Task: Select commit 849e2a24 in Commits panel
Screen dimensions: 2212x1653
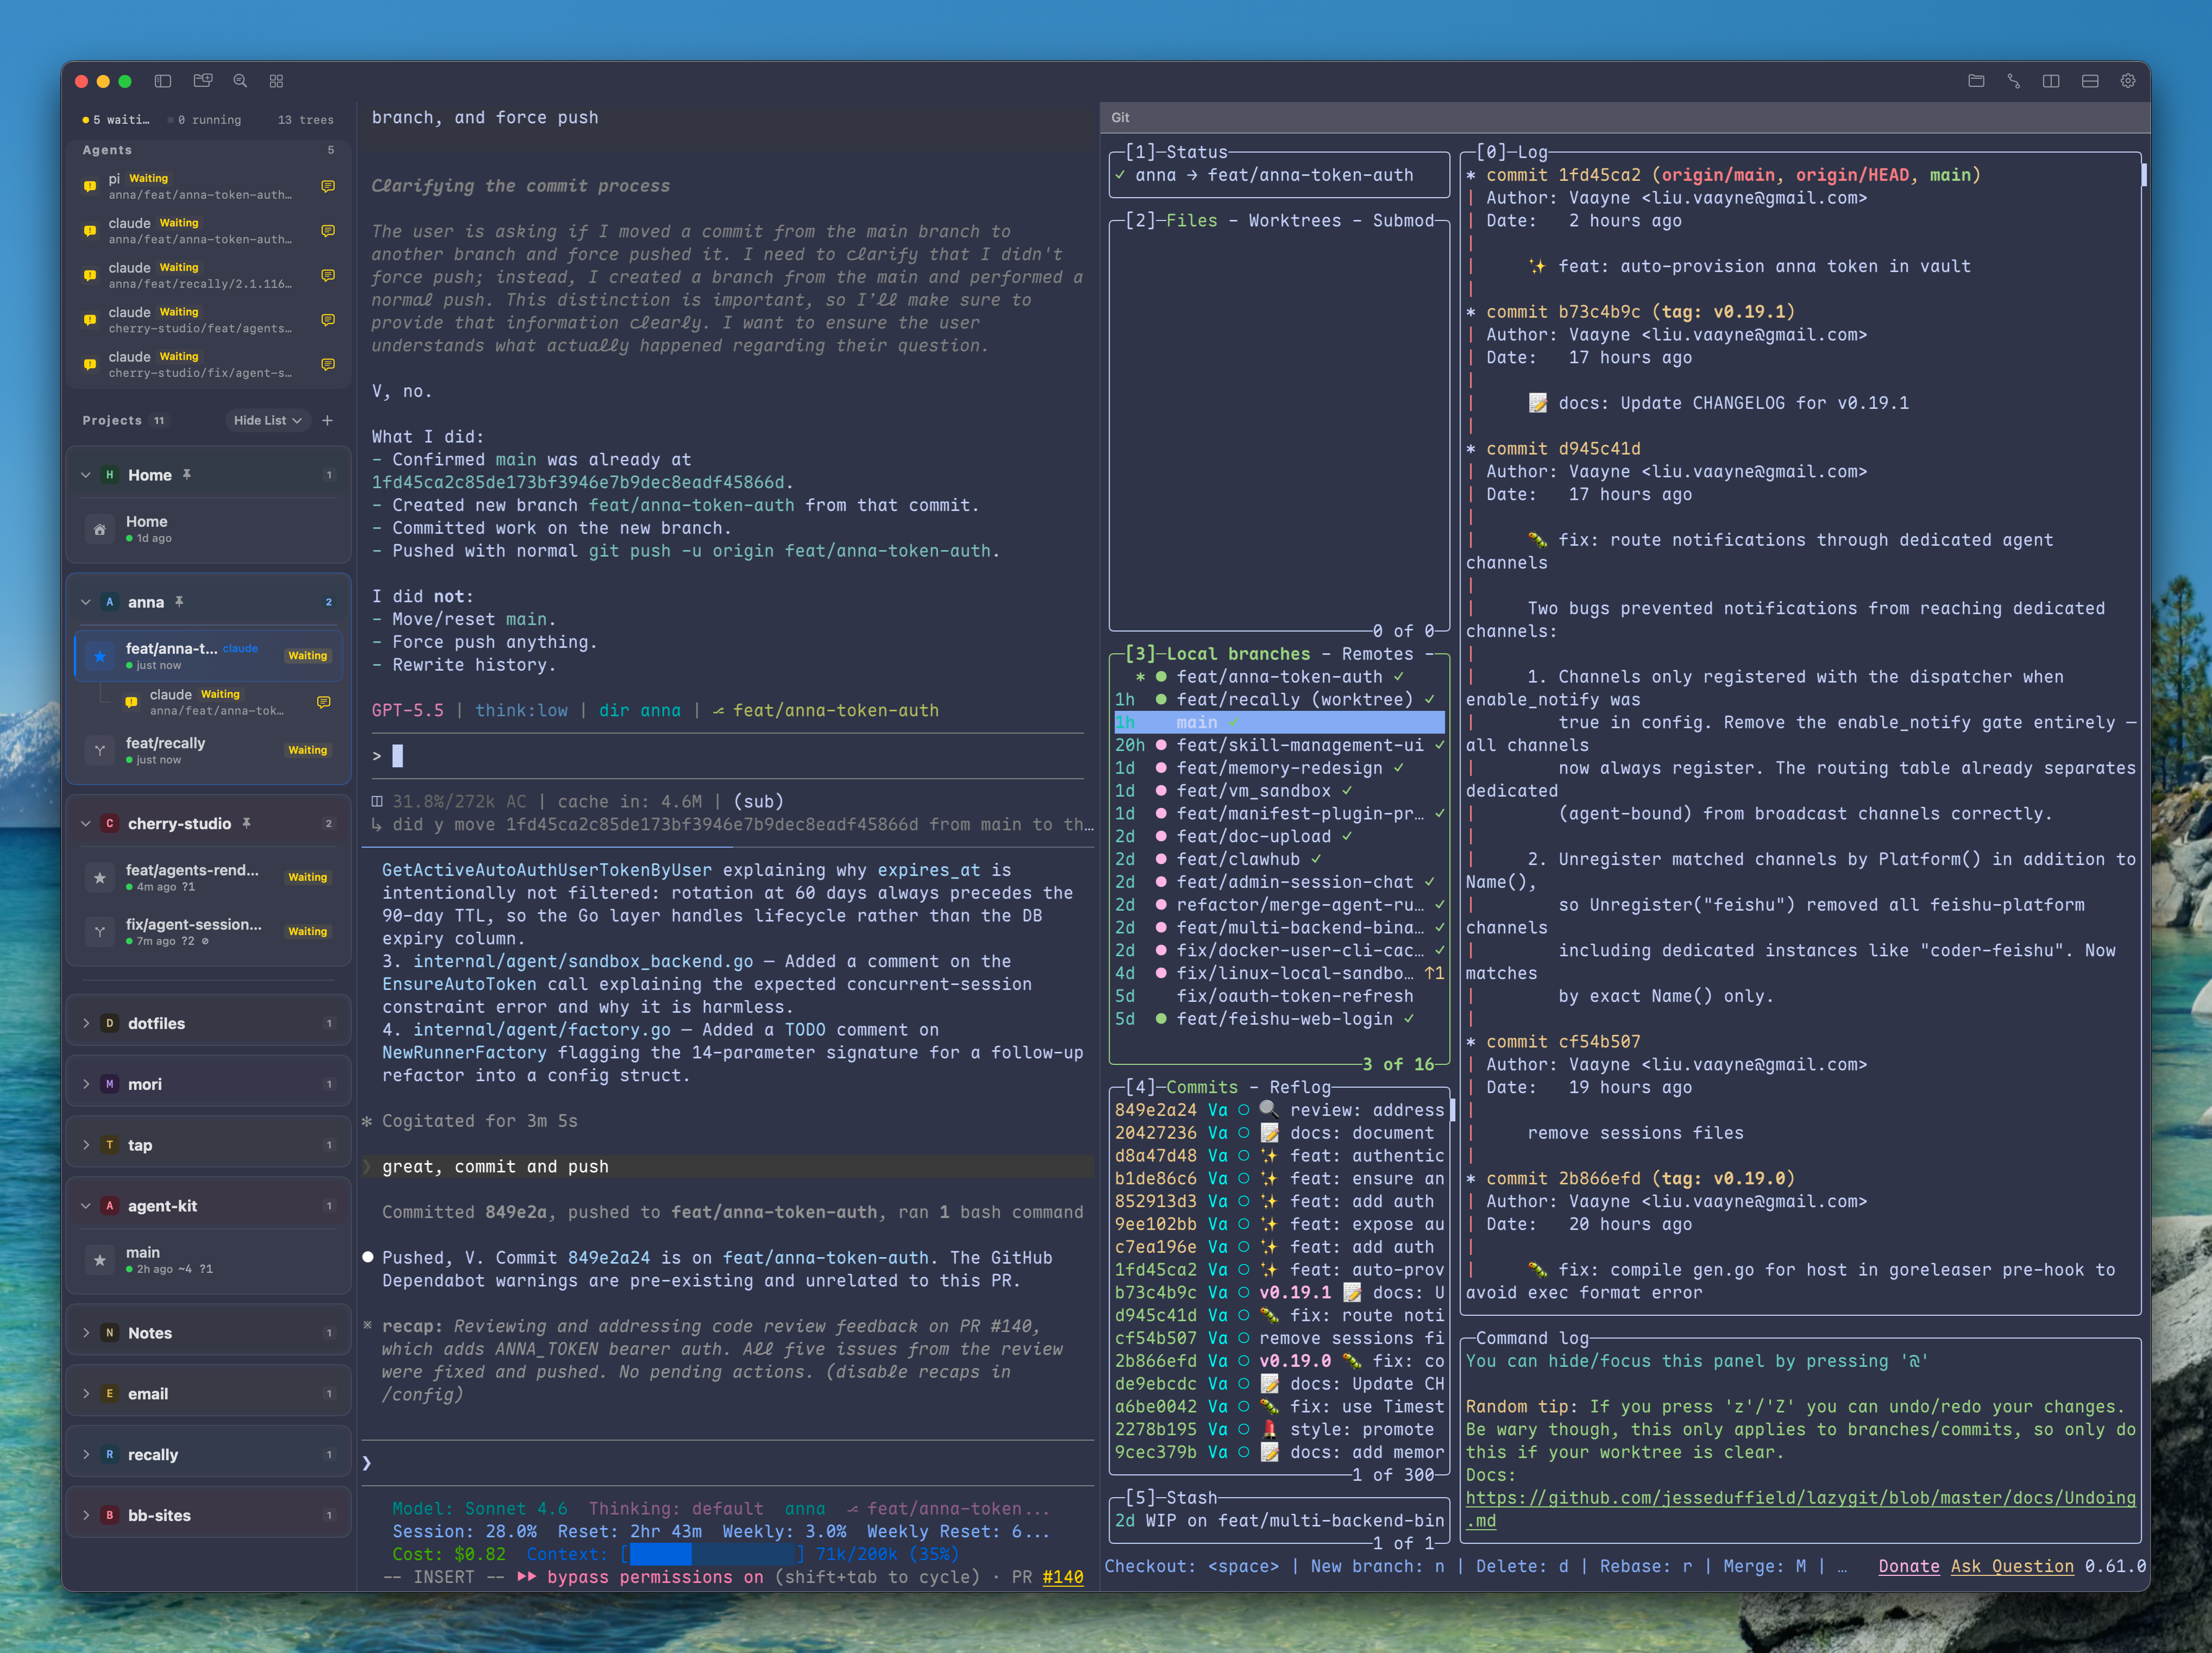Action: (1279, 1111)
